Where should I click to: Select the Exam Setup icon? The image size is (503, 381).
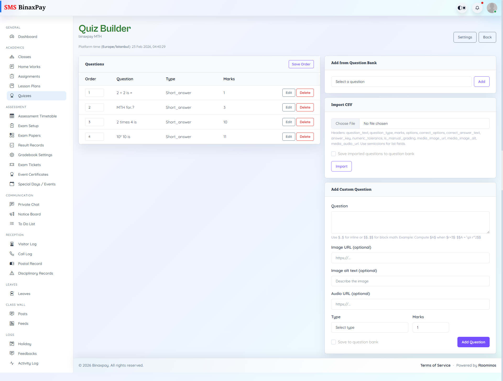point(12,126)
